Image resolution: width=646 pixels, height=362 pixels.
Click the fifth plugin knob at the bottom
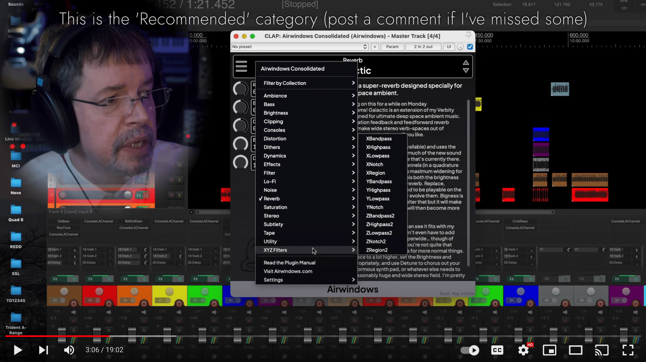pyautogui.click(x=240, y=162)
